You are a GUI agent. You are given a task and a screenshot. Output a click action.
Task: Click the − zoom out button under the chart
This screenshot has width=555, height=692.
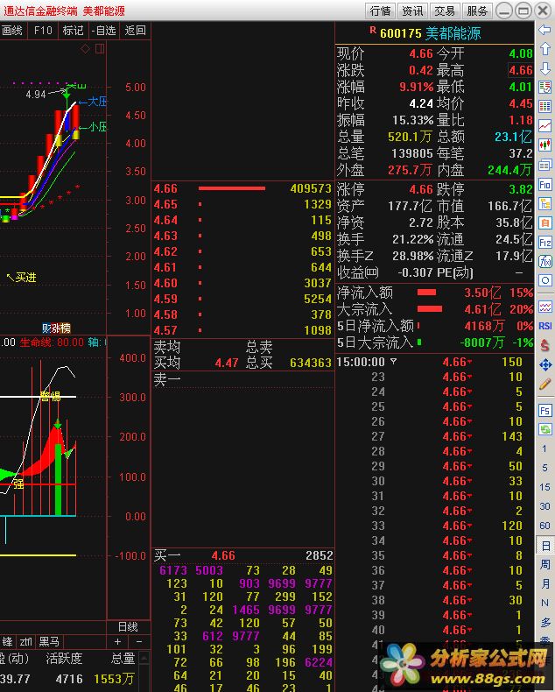(139, 641)
